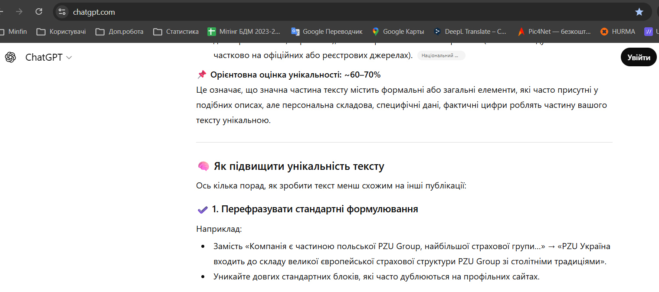Open site information icon in address bar
The width and height of the screenshot is (659, 292).
pyautogui.click(x=62, y=12)
